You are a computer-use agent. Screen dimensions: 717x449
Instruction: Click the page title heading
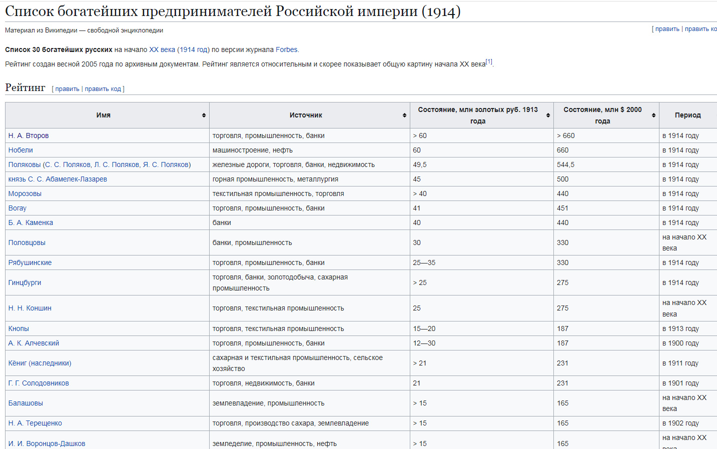coord(233,11)
